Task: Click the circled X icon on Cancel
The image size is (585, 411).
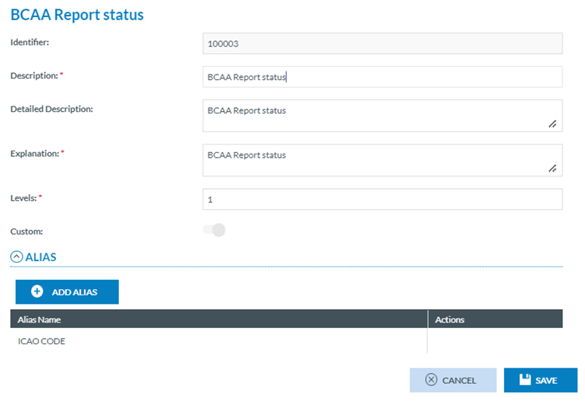Action: (431, 380)
